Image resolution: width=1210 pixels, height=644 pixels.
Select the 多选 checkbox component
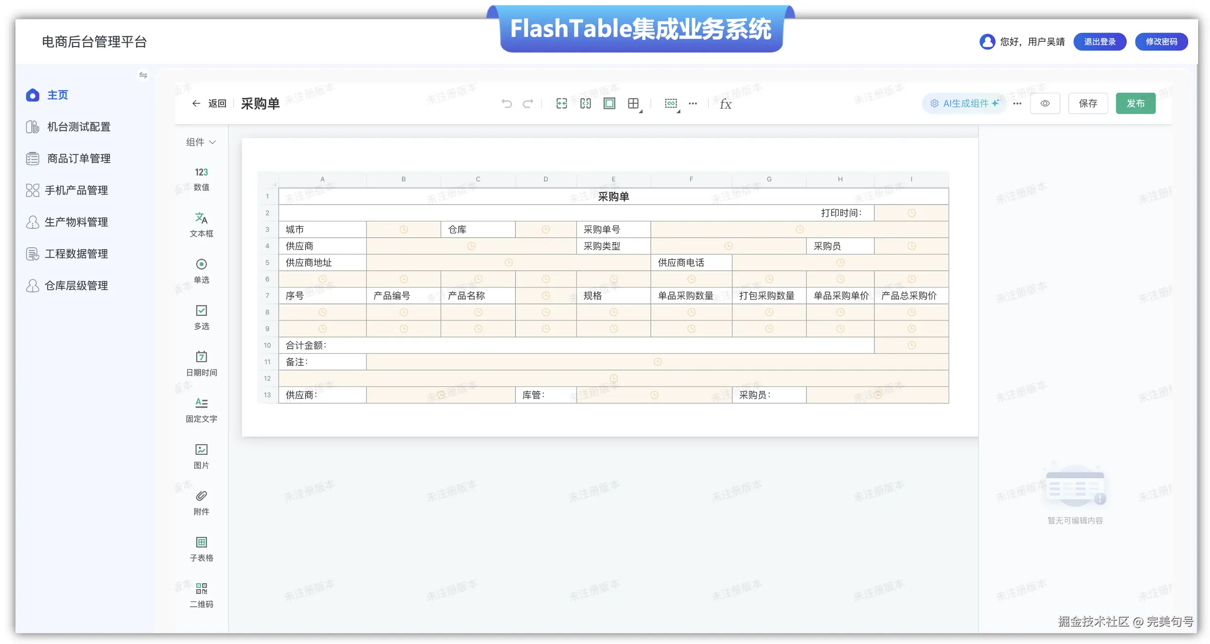(x=201, y=317)
